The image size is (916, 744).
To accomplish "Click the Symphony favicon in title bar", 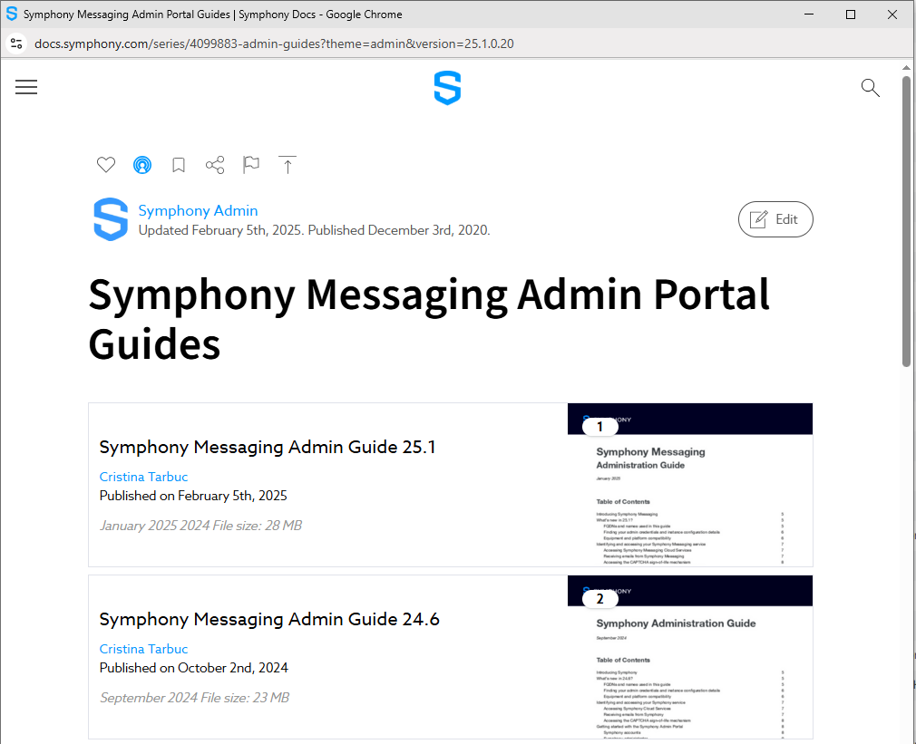I will point(12,14).
